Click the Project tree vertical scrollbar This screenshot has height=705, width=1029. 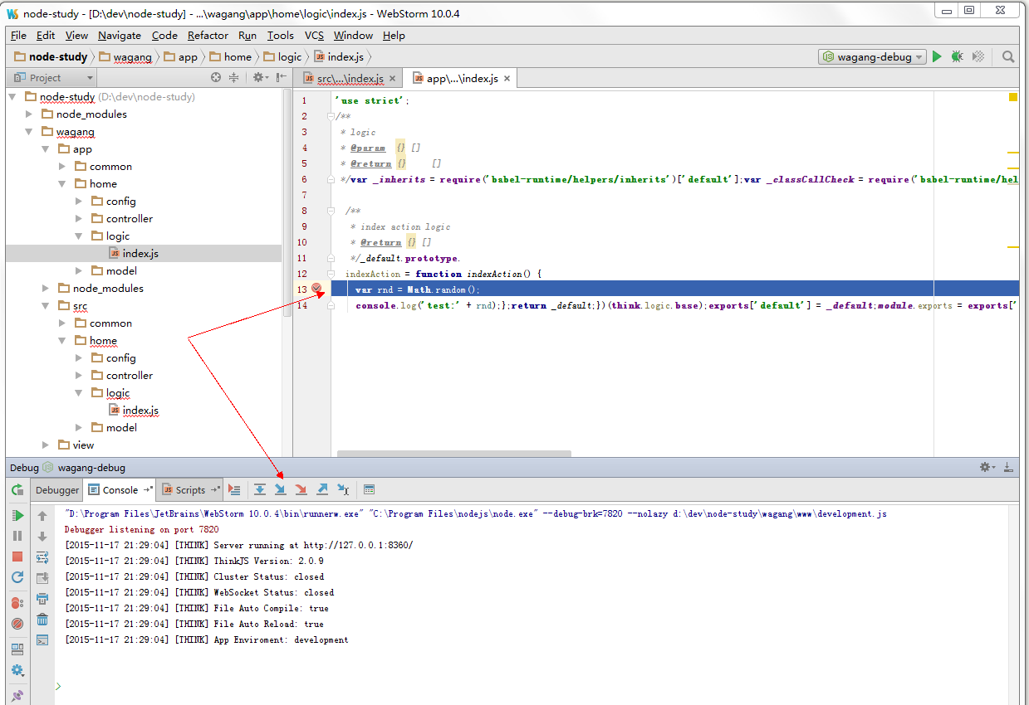point(287,202)
